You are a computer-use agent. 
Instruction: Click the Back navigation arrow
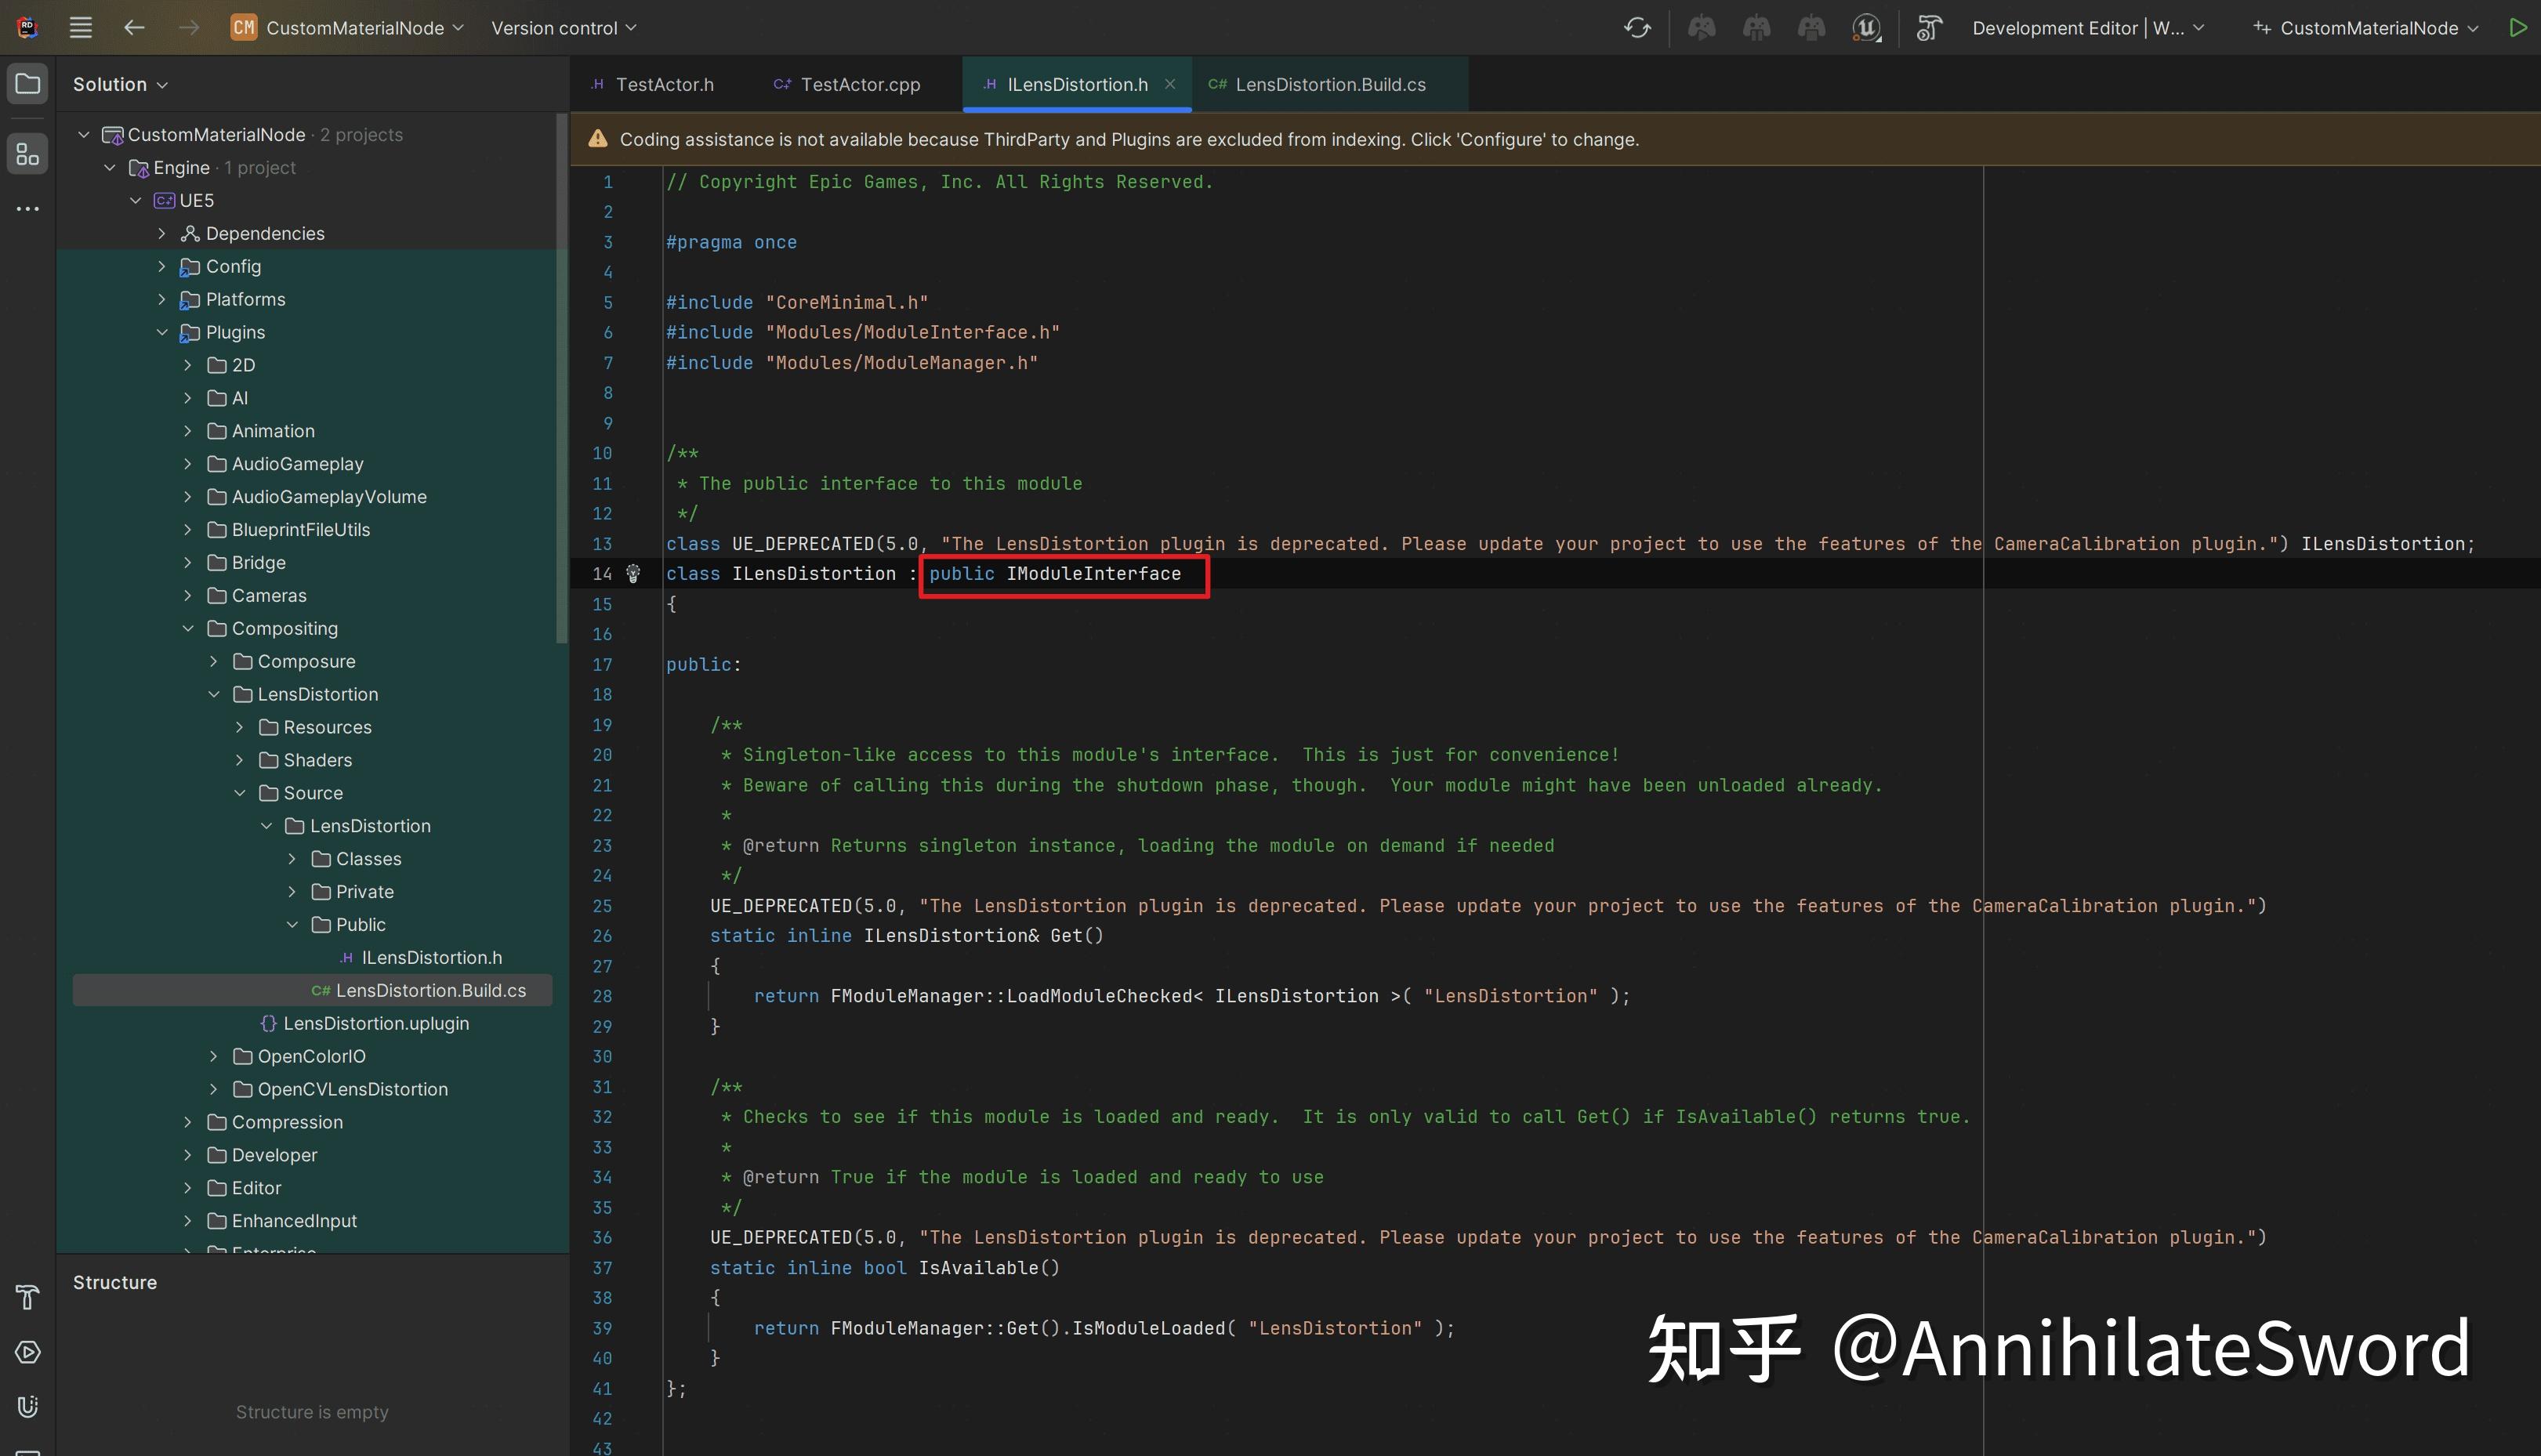[x=134, y=28]
